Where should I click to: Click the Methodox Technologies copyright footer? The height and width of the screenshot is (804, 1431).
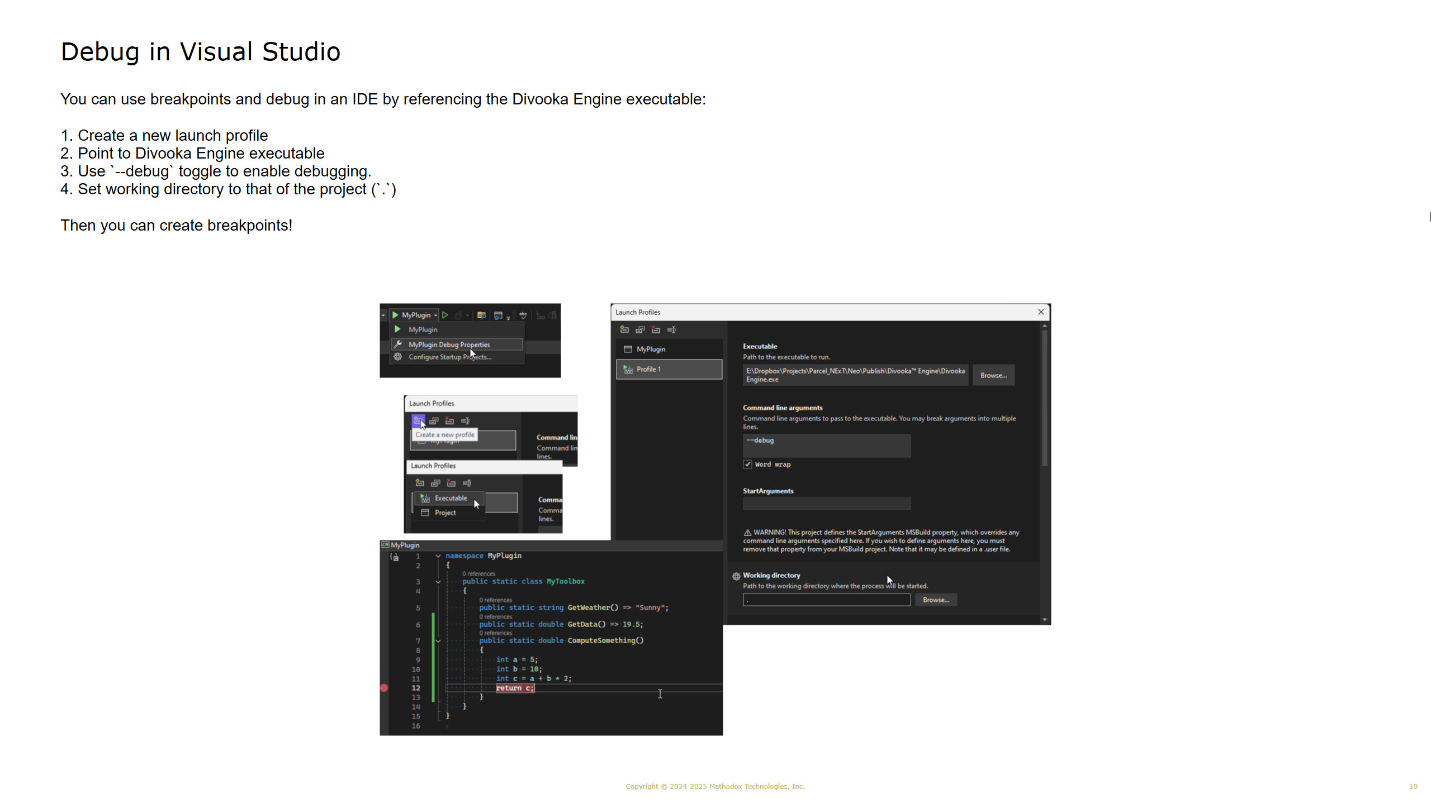715,786
